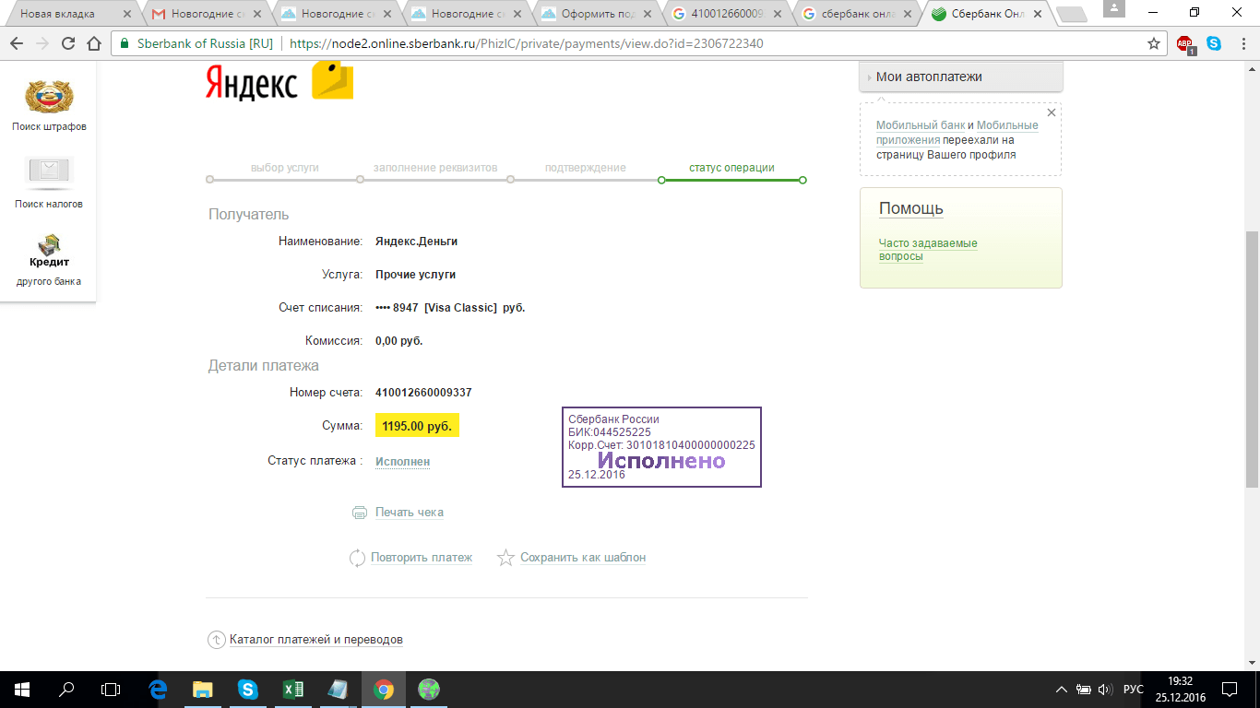Click the browser Back arrow
This screenshot has width=1260, height=708.
[x=17, y=43]
